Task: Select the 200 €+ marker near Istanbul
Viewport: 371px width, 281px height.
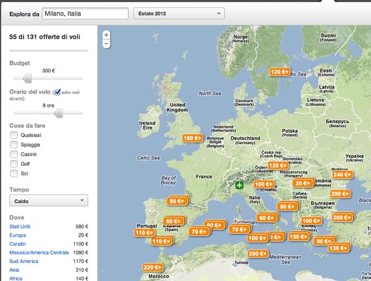Action: (x=342, y=217)
